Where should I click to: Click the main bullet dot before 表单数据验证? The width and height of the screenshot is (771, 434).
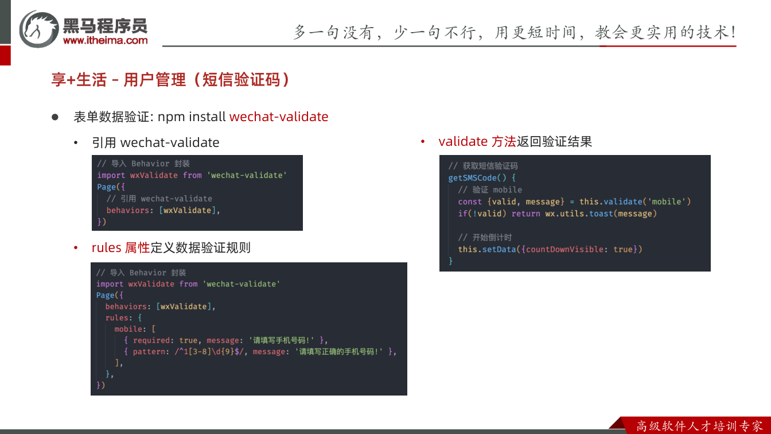click(x=56, y=117)
